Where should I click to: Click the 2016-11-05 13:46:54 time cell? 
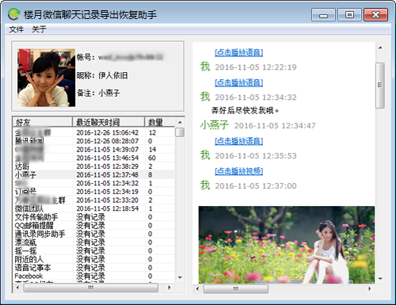(x=108, y=158)
